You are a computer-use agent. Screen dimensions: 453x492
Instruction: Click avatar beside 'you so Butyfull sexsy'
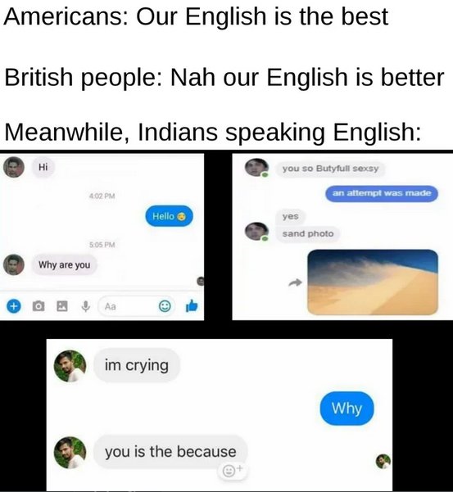pos(256,167)
